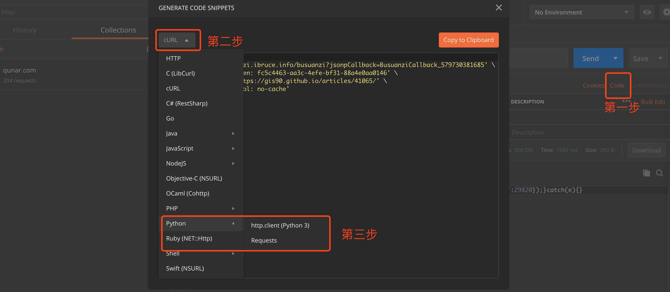This screenshot has width=670, height=292.
Task: Switch to the History tab
Action: tap(25, 30)
